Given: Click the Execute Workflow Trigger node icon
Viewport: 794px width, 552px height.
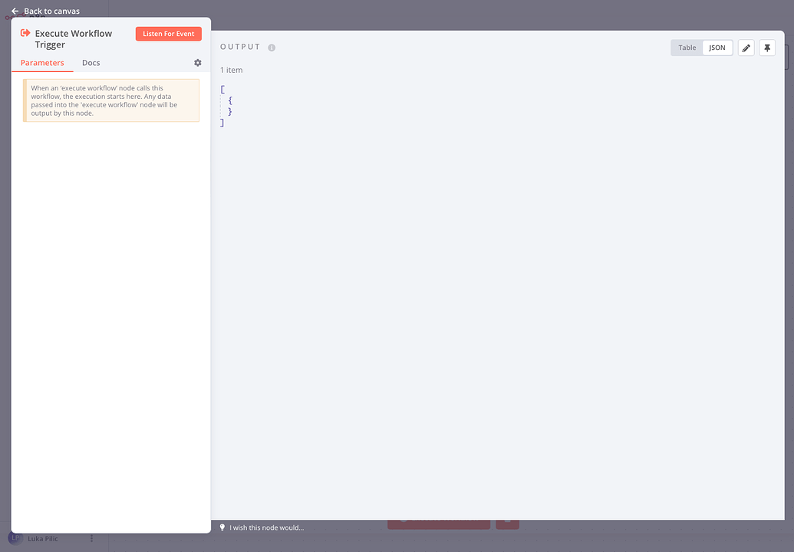Looking at the screenshot, I should 25,34.
